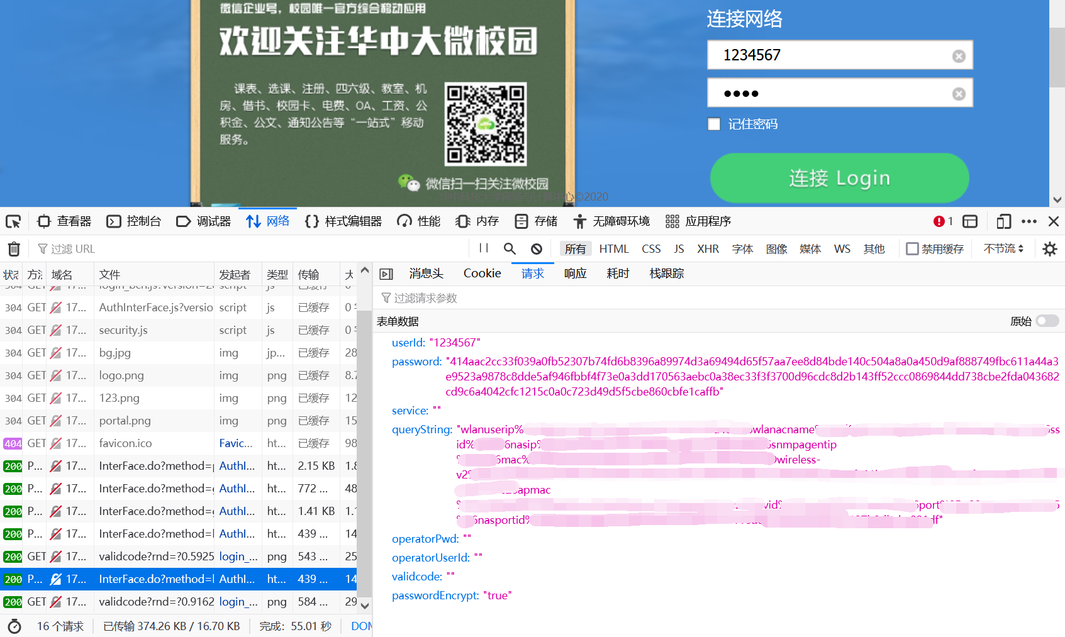The height and width of the screenshot is (637, 1065).
Task: Select the favicon.ico 404 request row
Action: tap(179, 443)
